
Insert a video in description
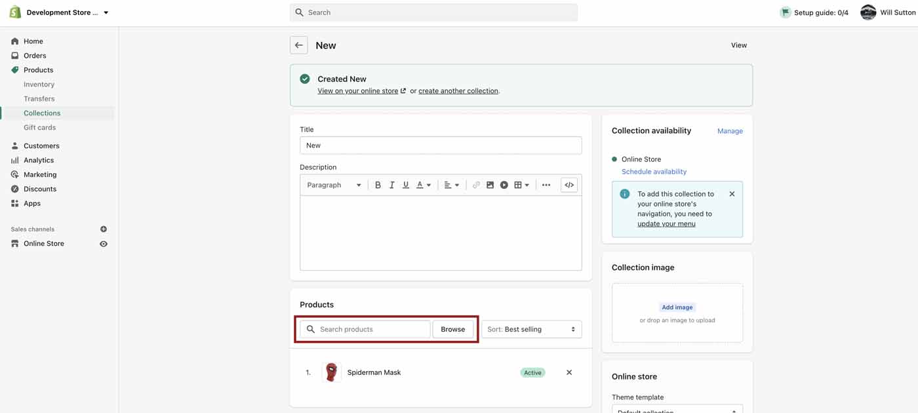(504, 186)
